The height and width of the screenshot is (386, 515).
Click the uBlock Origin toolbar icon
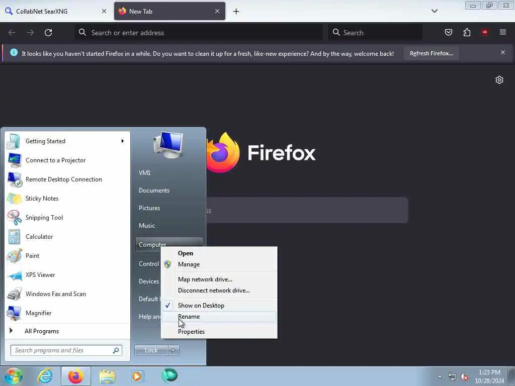(484, 32)
